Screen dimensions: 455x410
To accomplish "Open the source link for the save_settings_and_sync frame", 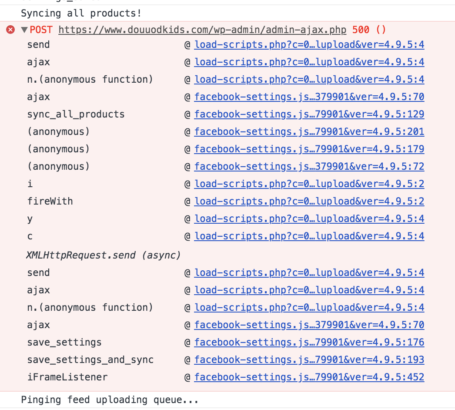I will (x=309, y=360).
